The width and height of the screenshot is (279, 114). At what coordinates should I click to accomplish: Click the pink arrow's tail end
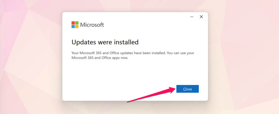[129, 102]
